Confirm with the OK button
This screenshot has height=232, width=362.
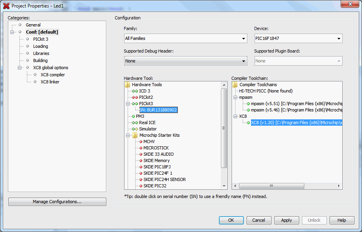[231, 221]
